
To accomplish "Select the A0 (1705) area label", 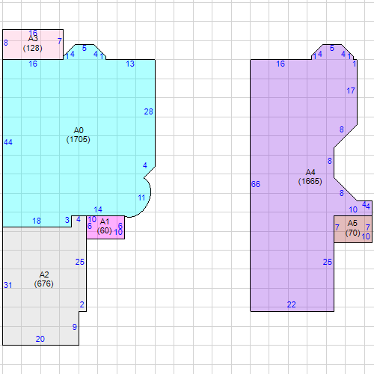I will tap(79, 135).
